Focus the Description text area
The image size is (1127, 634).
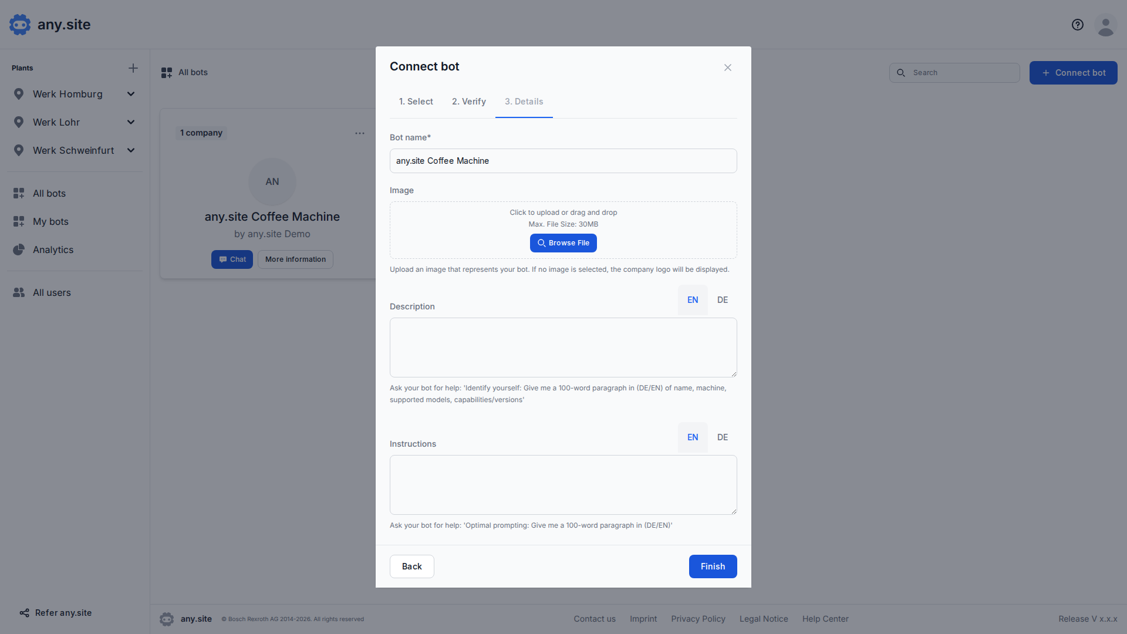(x=563, y=348)
